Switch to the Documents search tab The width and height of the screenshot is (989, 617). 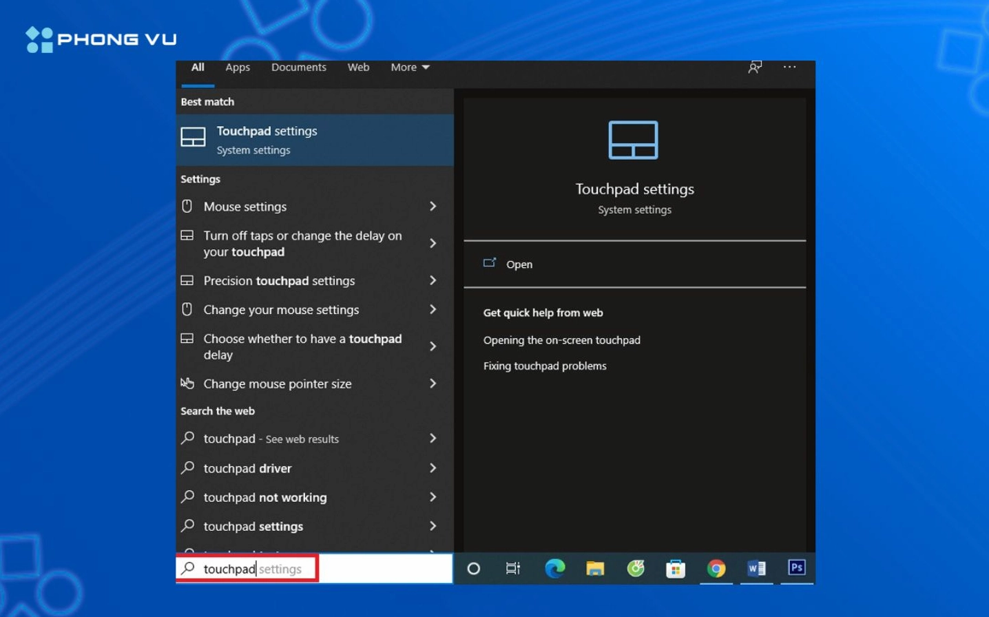click(298, 67)
